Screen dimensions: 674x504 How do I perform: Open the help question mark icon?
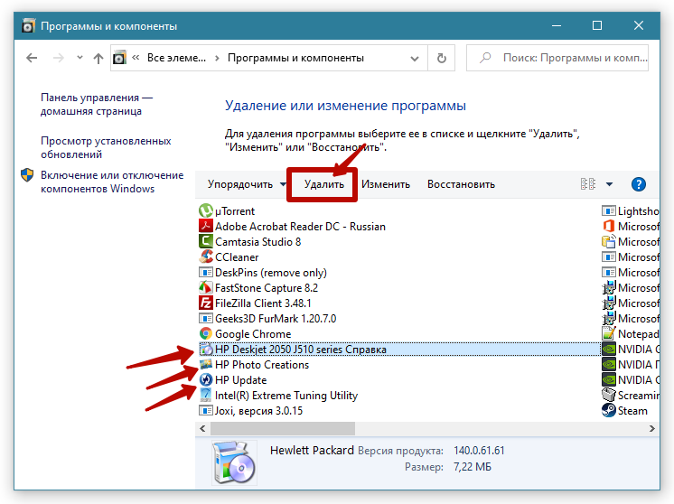point(639,184)
